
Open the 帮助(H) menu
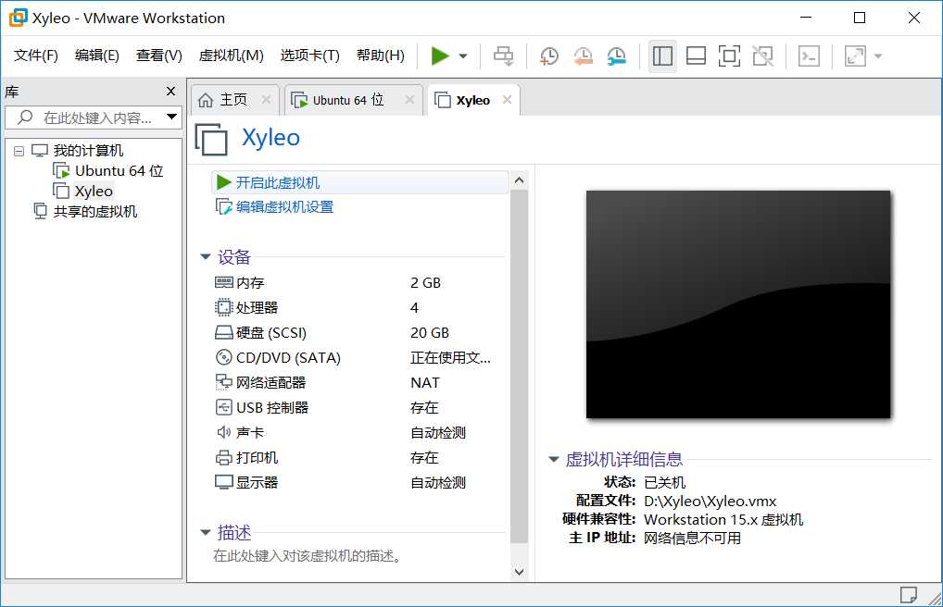[380, 56]
